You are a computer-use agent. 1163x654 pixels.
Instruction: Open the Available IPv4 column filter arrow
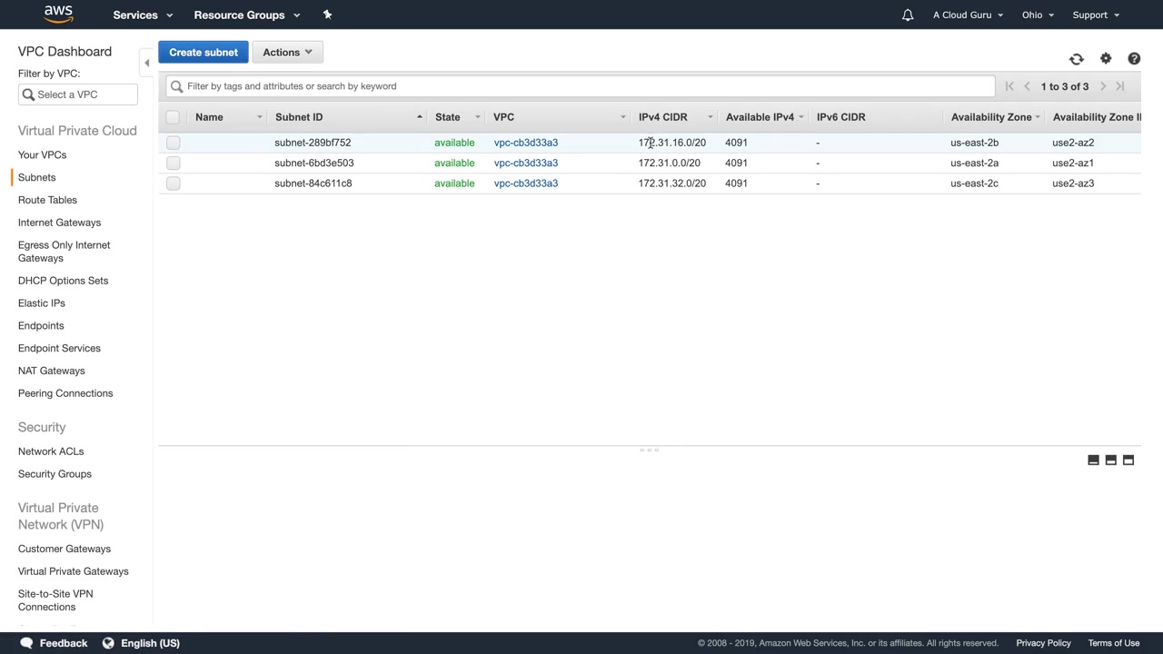[800, 117]
